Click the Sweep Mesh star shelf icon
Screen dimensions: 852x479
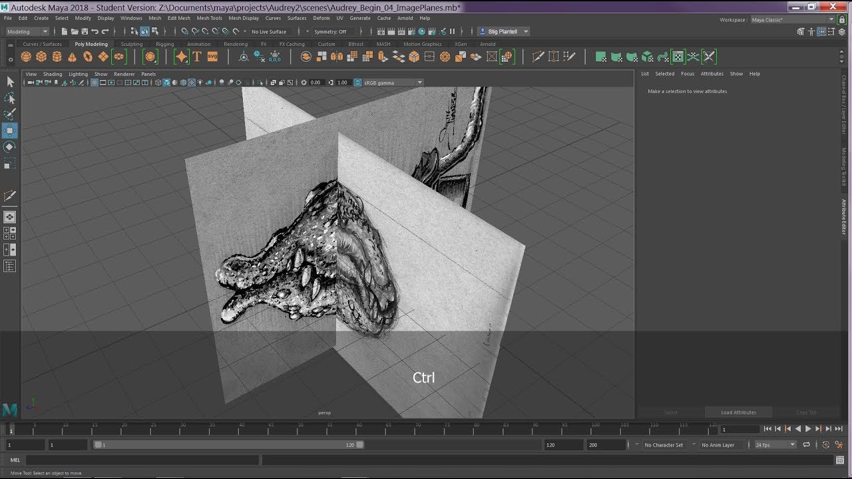click(181, 57)
